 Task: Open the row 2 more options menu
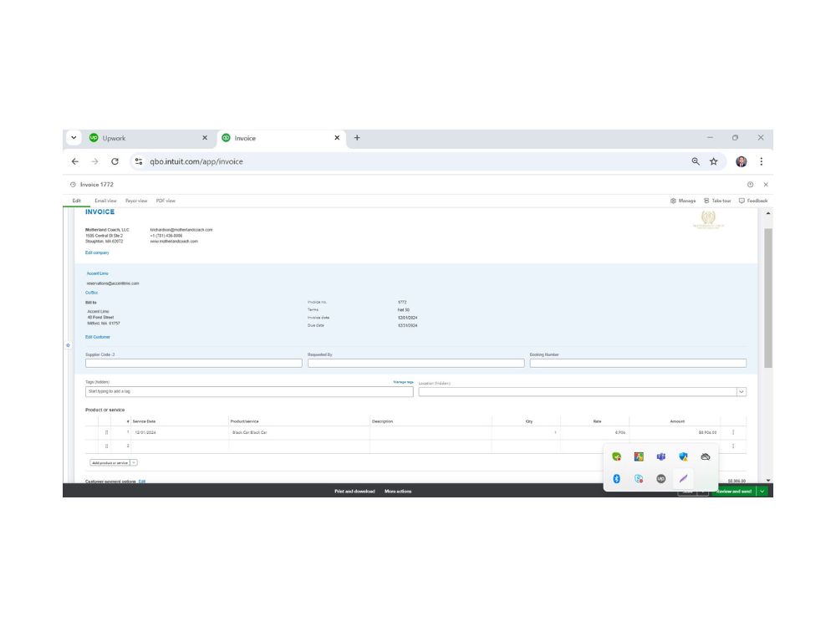[x=733, y=446]
